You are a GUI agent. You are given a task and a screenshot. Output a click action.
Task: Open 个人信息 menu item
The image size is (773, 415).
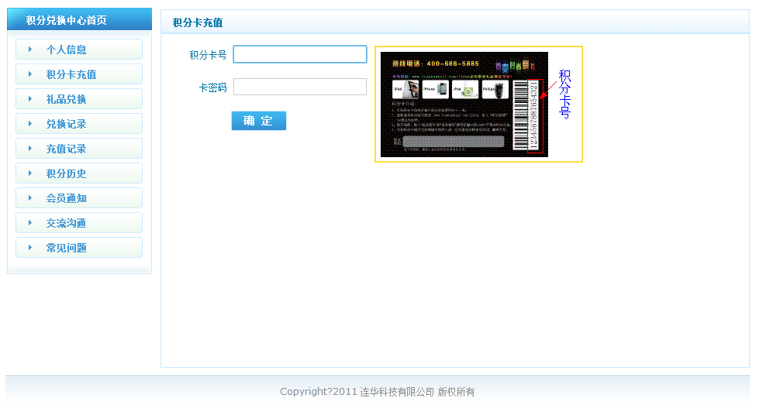(x=79, y=50)
